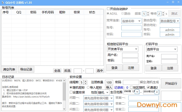Increase the 线程数 spinner value
The image size is (182, 112).
pyautogui.click(x=86, y=81)
